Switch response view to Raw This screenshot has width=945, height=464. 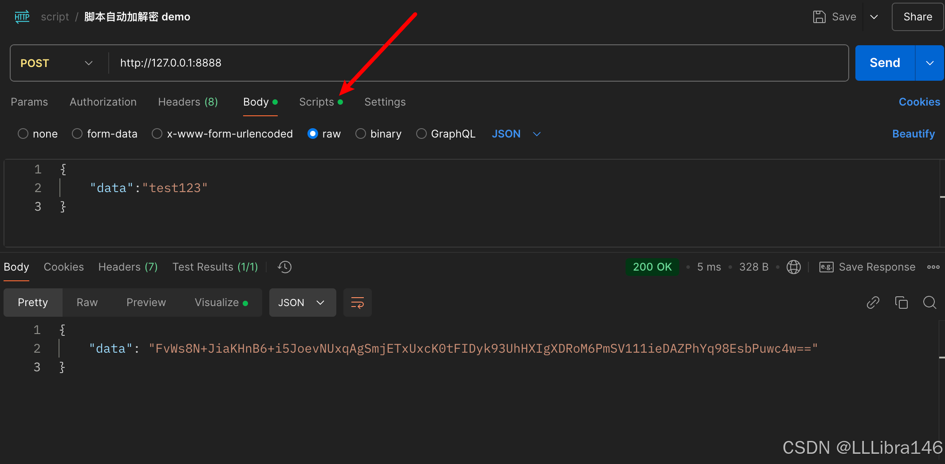[x=87, y=303]
